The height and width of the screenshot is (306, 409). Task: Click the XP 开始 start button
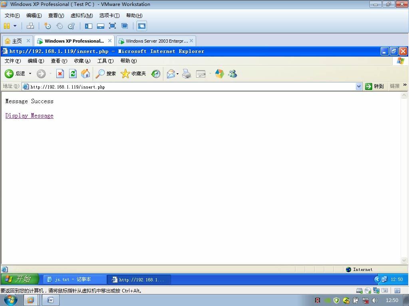click(x=20, y=279)
